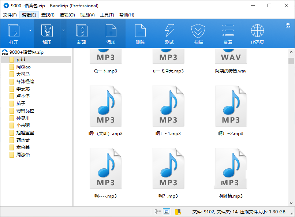Open the 视图(V) menu
The height and width of the screenshot is (217, 295).
tap(87, 15)
